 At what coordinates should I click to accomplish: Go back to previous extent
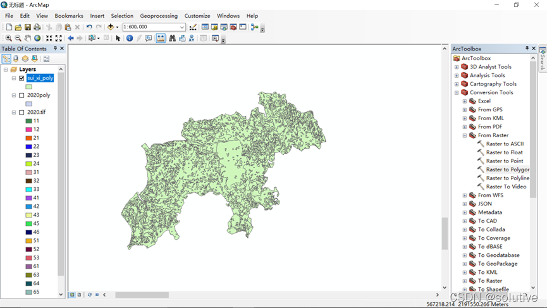point(71,39)
